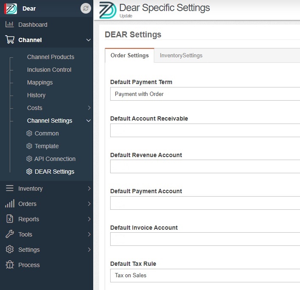Expand the Costs submenu chevron
The image size is (300, 290).
tap(89, 108)
